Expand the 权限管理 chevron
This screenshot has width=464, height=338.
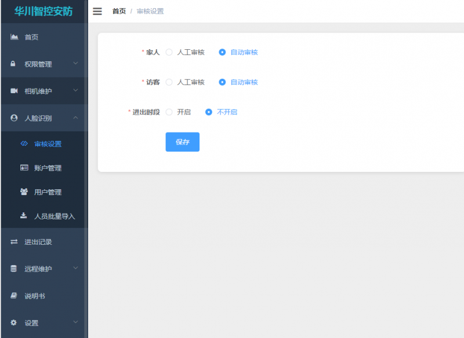click(75, 64)
